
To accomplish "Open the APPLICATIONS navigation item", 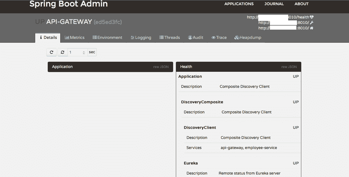I will pos(239,4).
